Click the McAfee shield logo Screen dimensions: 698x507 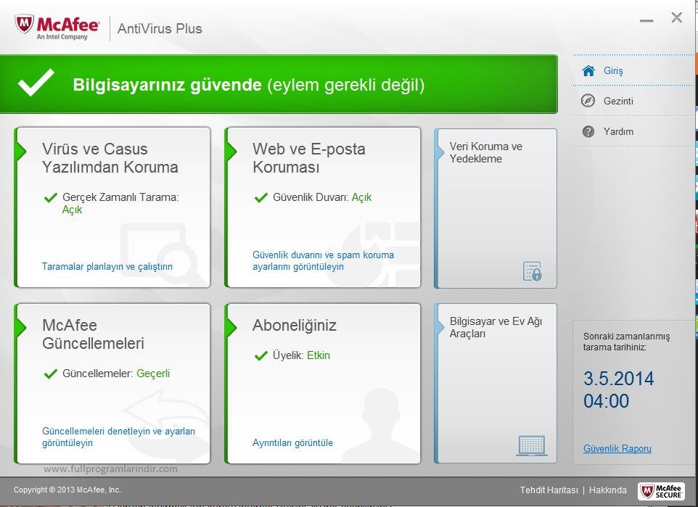coord(24,25)
